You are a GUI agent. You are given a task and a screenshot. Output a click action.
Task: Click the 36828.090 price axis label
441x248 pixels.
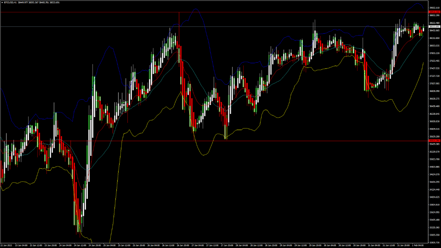434,91
